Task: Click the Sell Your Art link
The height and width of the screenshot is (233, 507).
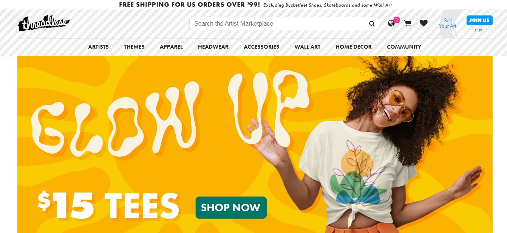Action: click(448, 23)
